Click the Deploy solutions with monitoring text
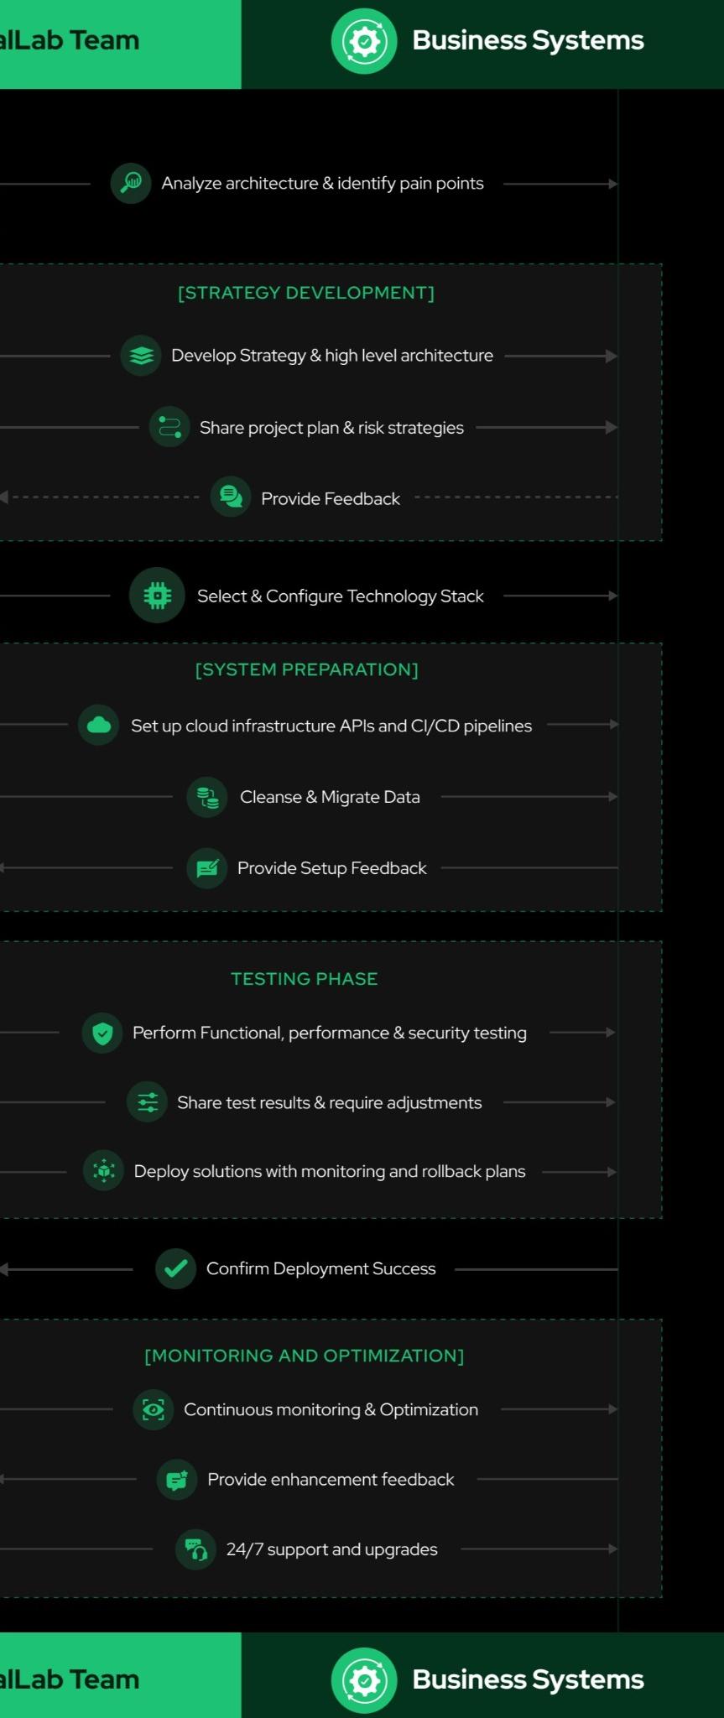The width and height of the screenshot is (724, 1718). point(330,1172)
